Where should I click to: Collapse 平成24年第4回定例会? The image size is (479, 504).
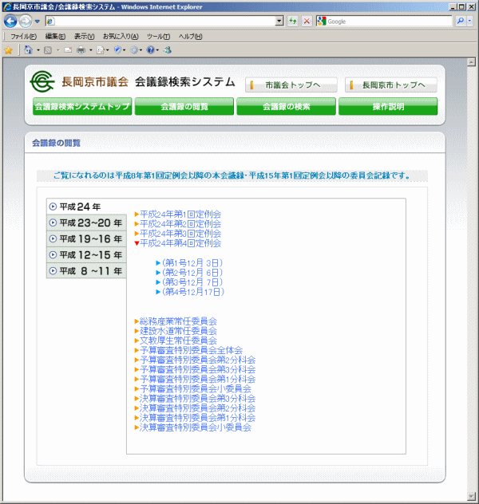(180, 243)
